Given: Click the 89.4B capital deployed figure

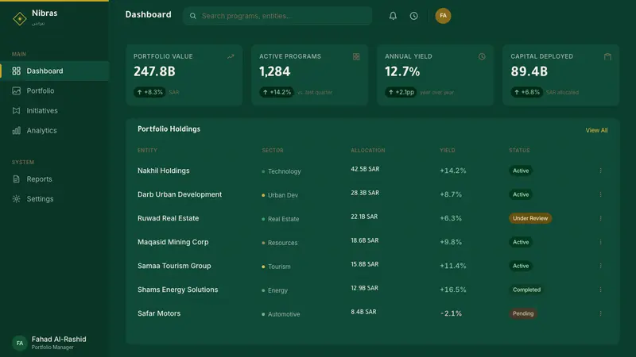Looking at the screenshot, I should 529,71.
